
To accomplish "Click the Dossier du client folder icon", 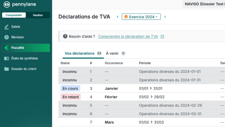I will pos(6,69).
